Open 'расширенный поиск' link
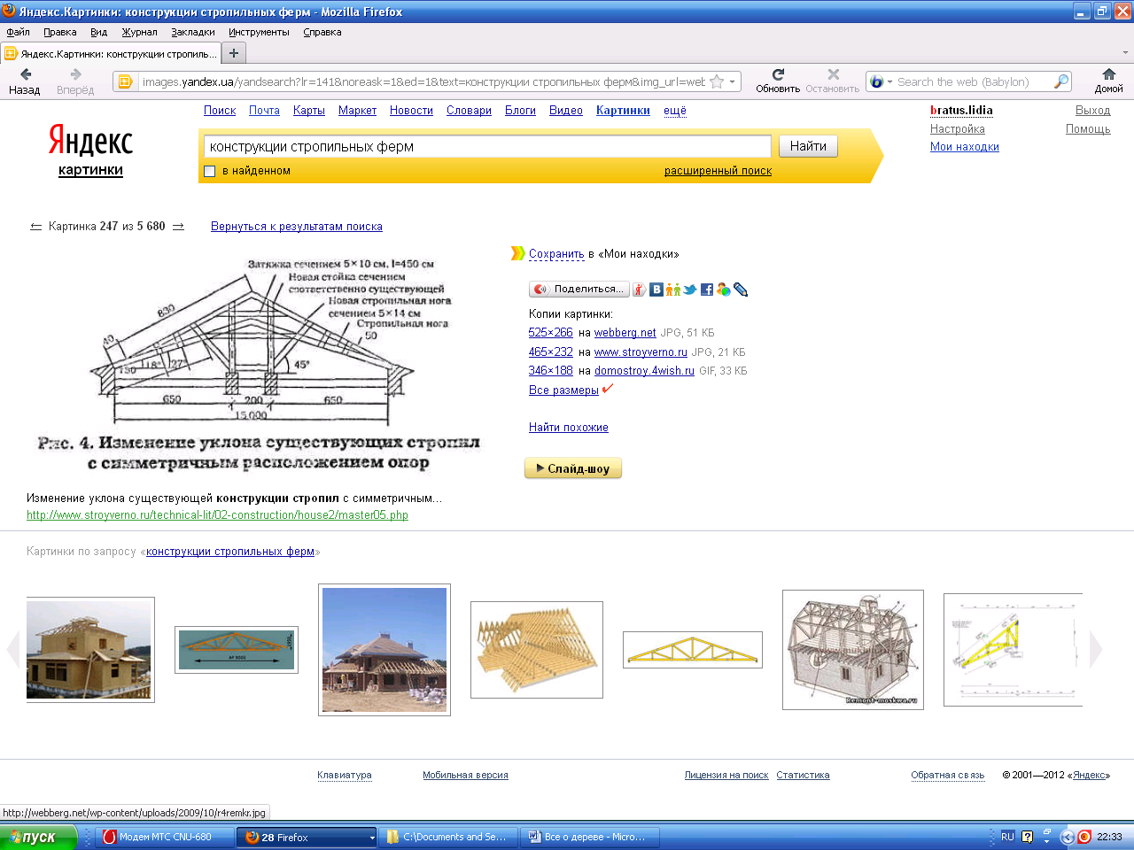This screenshot has height=850, width=1134. (x=718, y=171)
